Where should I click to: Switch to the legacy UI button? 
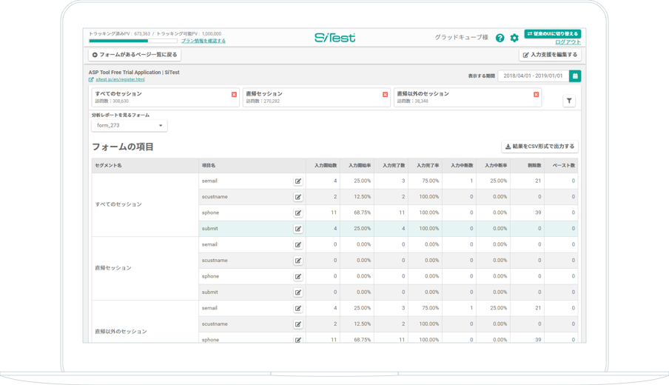tap(552, 33)
